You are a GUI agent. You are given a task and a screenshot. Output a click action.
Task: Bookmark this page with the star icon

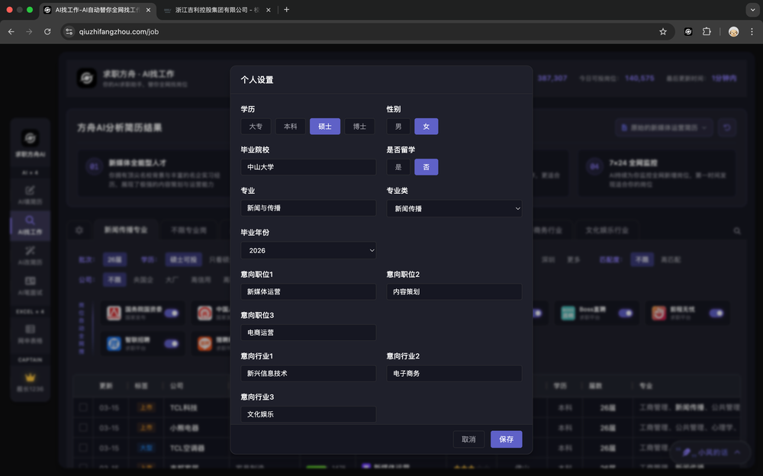(x=663, y=31)
